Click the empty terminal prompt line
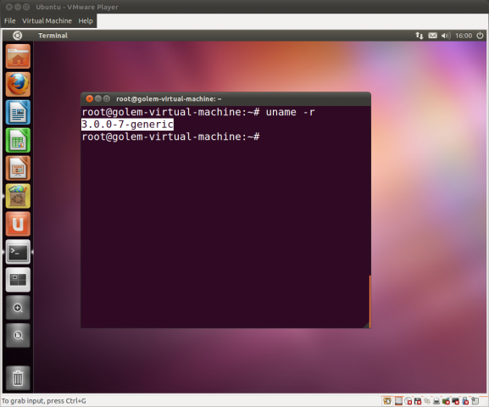 click(170, 137)
